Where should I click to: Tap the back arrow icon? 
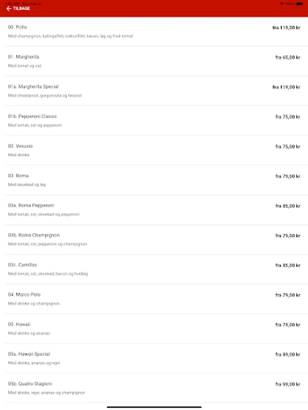tap(9, 9)
